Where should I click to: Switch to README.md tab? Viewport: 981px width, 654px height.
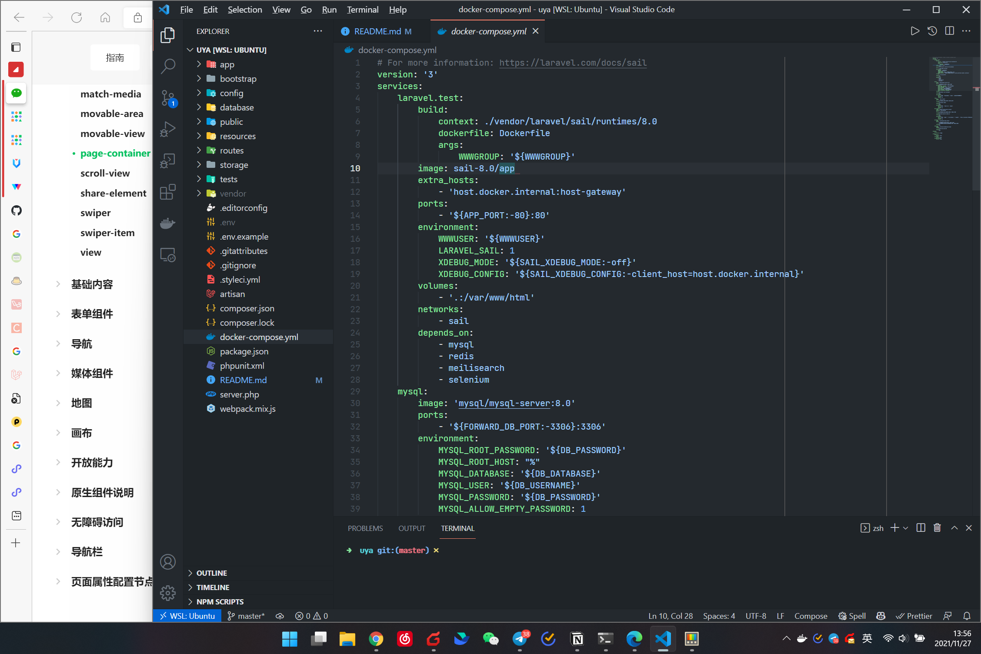pyautogui.click(x=382, y=31)
